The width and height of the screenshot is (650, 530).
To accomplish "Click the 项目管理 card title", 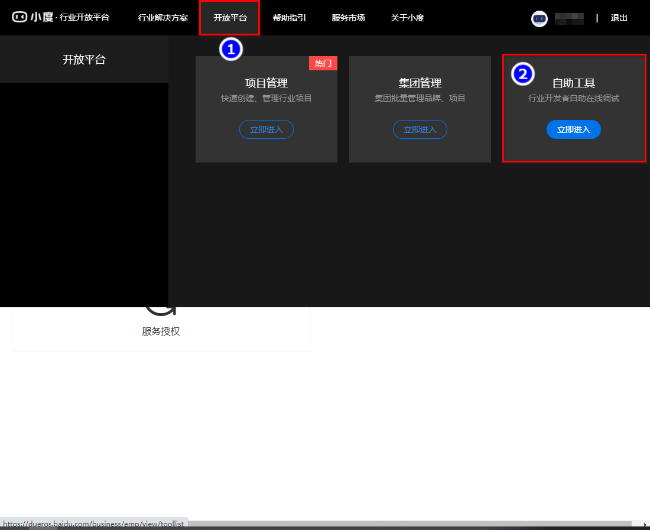I will coord(266,83).
